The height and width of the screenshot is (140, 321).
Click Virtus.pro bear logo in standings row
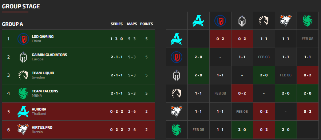pyautogui.click(x=23, y=129)
